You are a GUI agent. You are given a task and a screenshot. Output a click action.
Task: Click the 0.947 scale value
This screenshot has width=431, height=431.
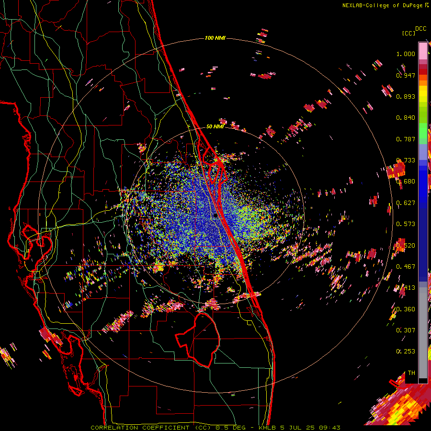point(406,75)
